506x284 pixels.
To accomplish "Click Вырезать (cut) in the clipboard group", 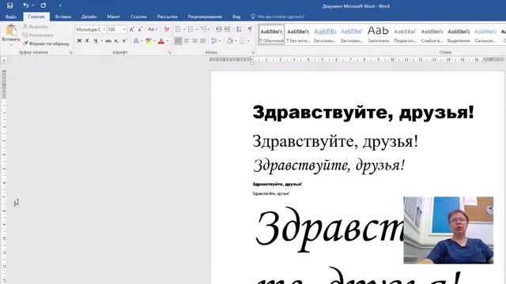I will point(36,27).
